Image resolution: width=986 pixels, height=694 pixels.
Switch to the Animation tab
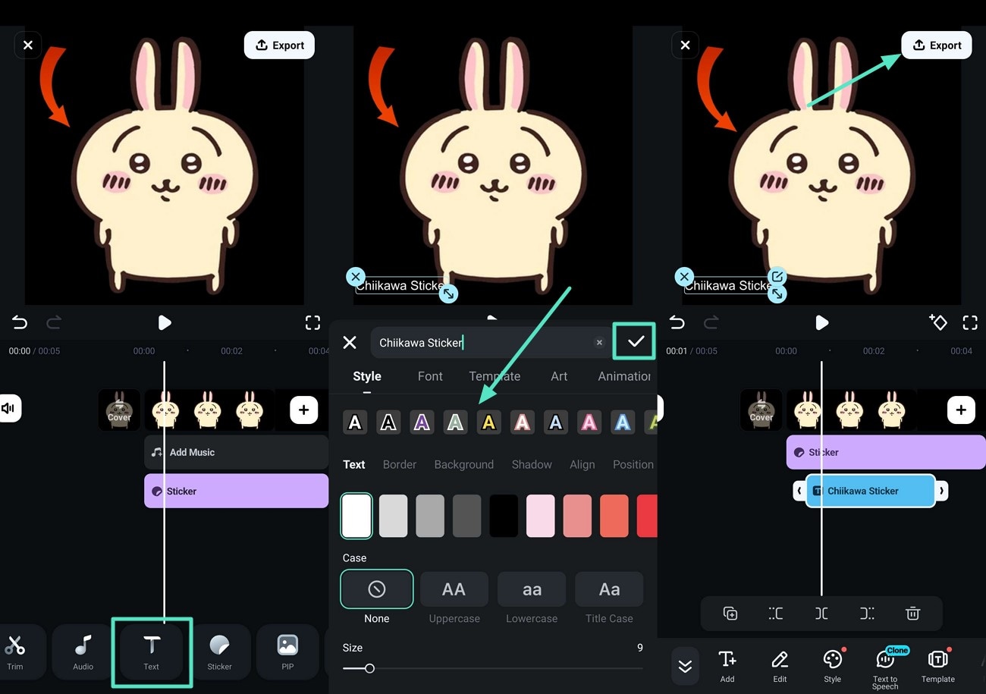625,376
